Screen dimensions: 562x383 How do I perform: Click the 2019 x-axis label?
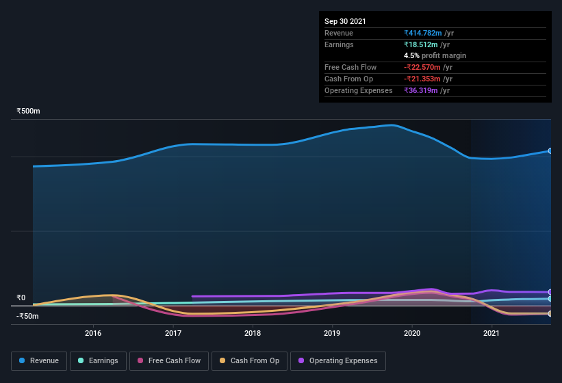332,333
